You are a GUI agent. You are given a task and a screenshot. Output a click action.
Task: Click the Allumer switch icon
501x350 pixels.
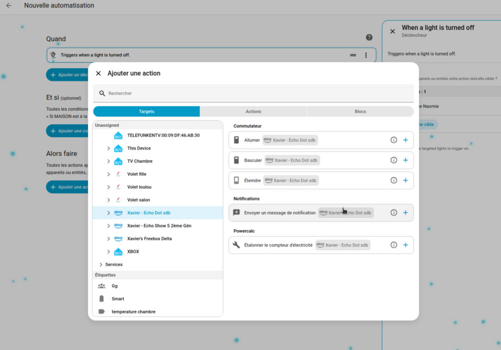pyautogui.click(x=236, y=140)
